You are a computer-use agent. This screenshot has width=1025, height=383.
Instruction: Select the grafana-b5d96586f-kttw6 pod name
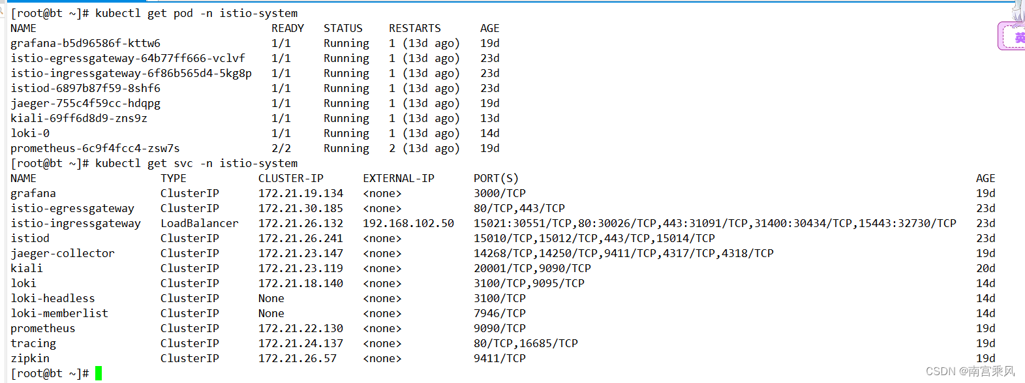(x=85, y=43)
